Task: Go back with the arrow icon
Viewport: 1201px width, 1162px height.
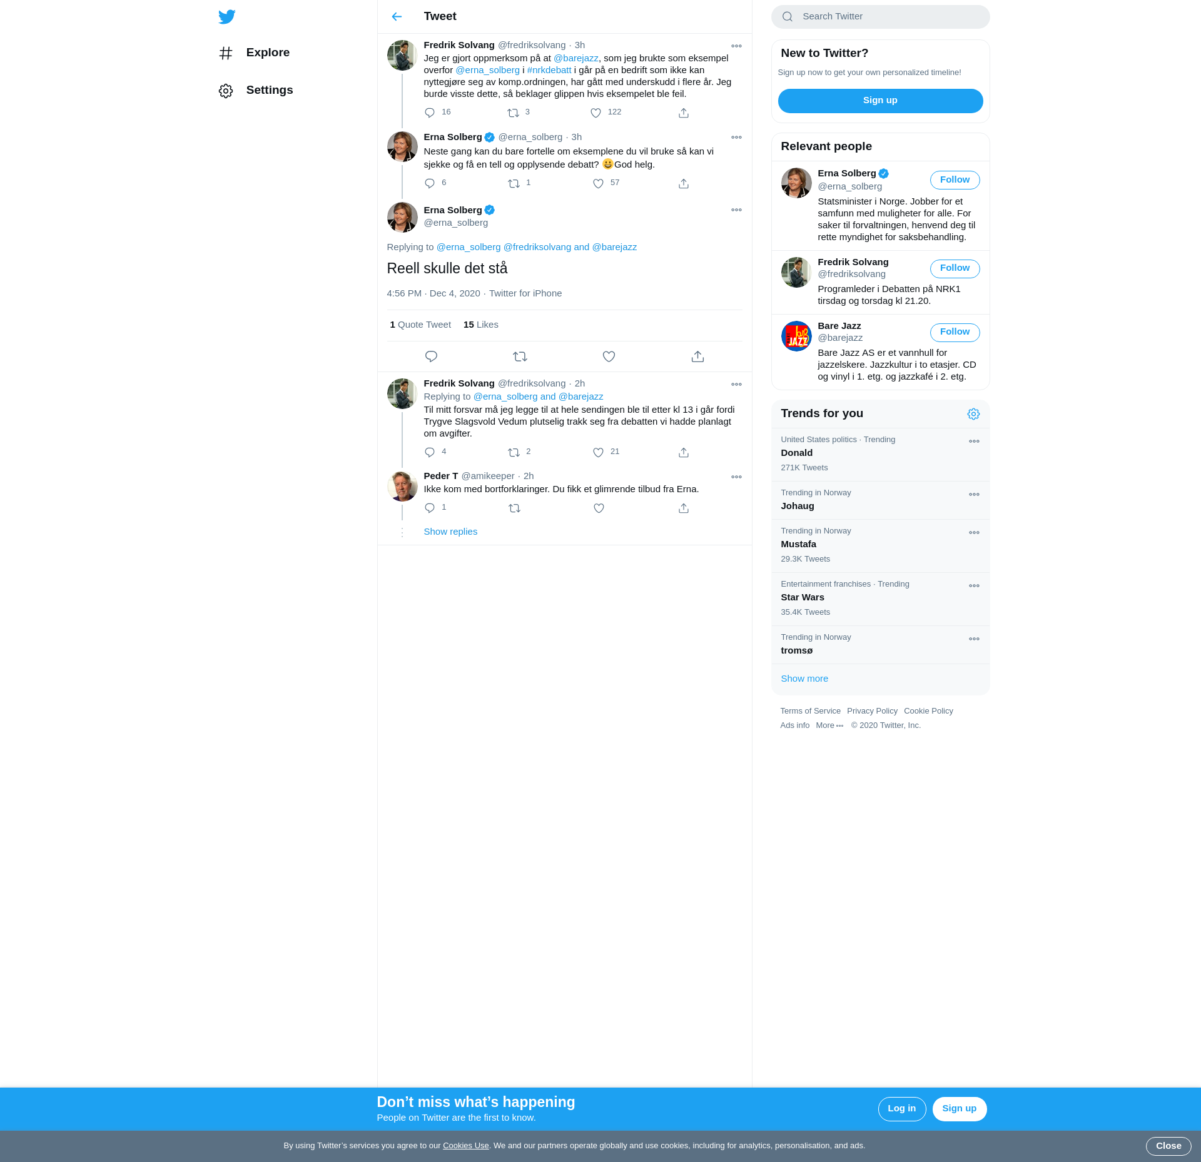Action: click(x=397, y=17)
